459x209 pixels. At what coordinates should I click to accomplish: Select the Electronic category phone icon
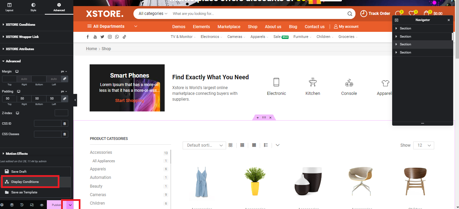pos(276,82)
